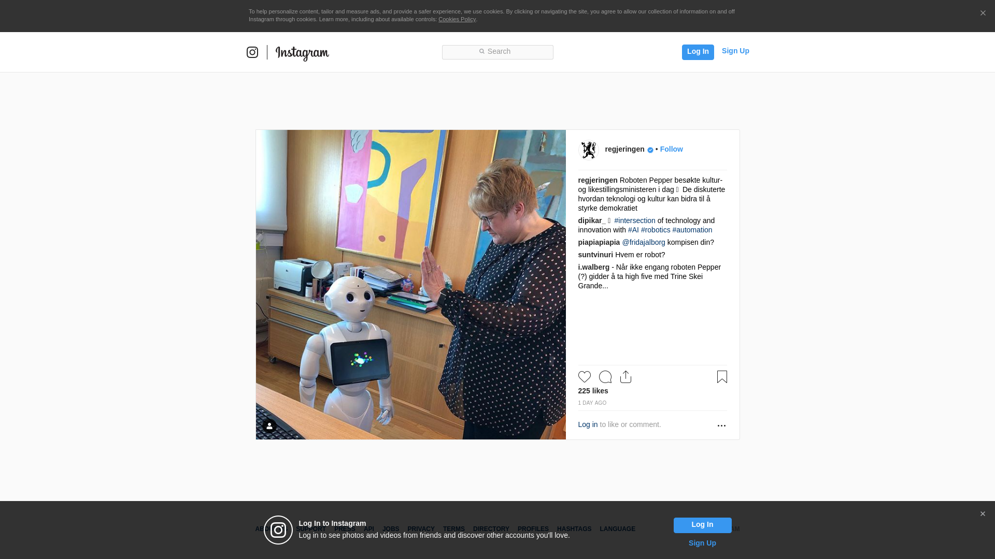Show tagged people icon on photo
The image size is (995, 559).
(x=269, y=426)
